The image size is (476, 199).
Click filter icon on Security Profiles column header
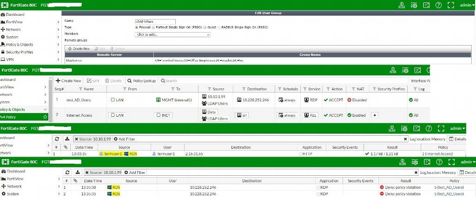[374, 89]
